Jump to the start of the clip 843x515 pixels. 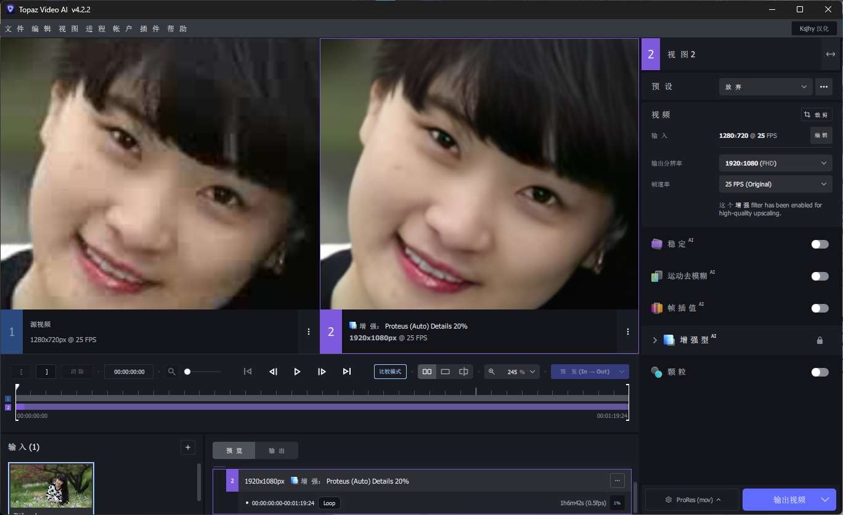point(248,372)
